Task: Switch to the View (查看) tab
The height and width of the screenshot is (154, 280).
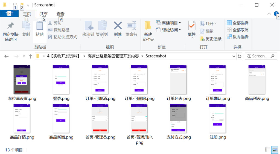Action: (x=60, y=14)
